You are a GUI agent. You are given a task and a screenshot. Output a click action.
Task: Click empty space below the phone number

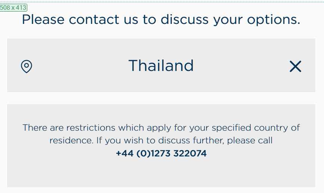click(161, 172)
